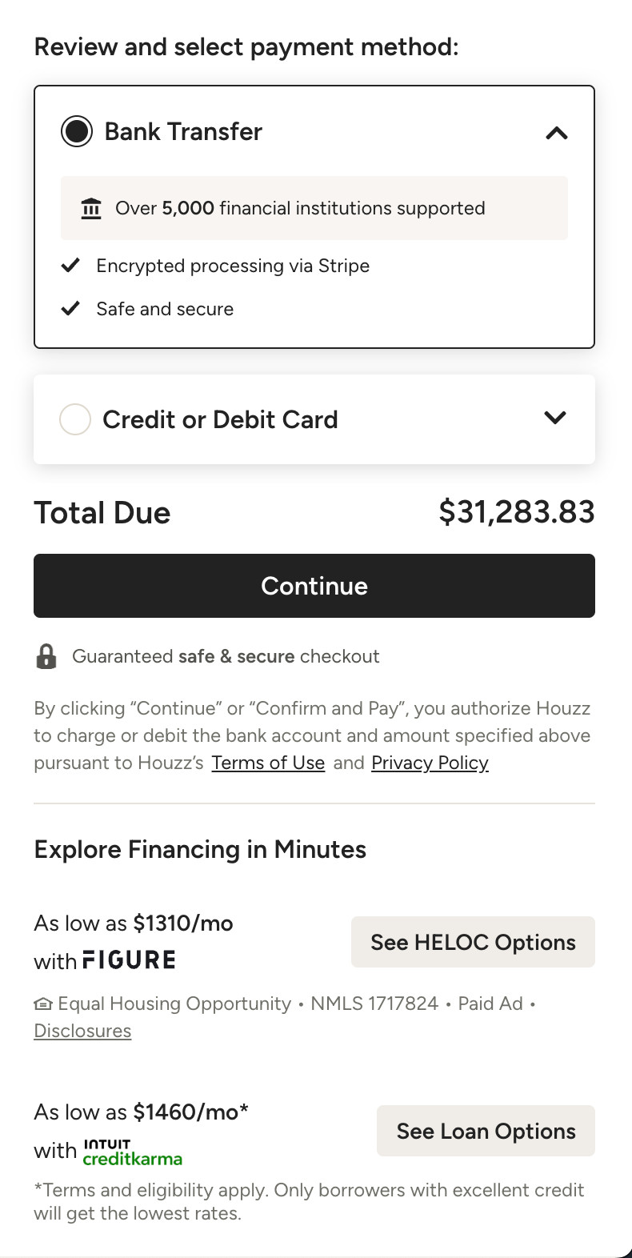
Task: Click the bank institution icon
Action: pyautogui.click(x=91, y=209)
